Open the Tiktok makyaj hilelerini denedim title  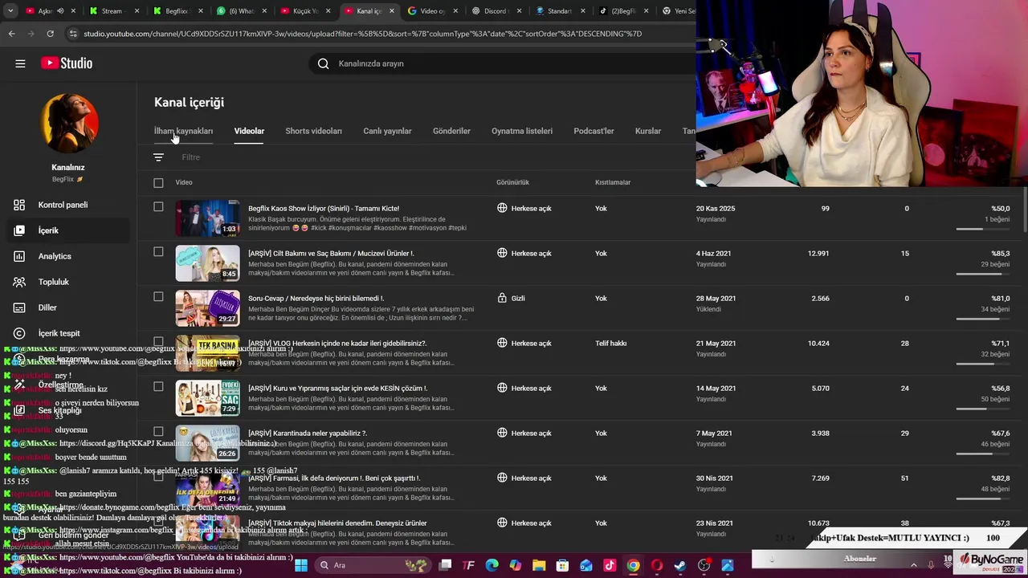pos(337,523)
